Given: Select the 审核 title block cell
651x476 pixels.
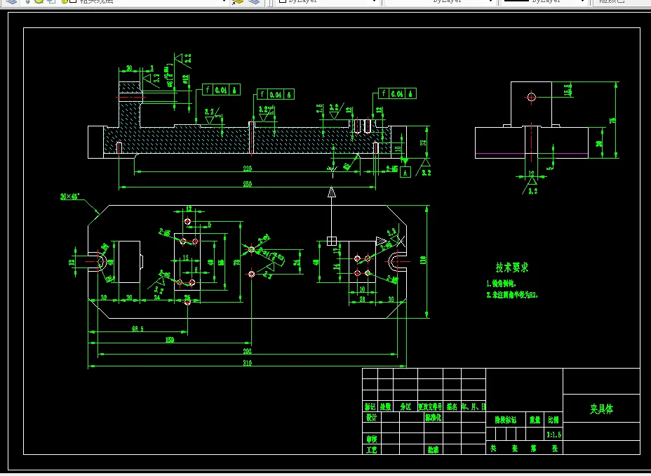Looking at the screenshot, I should [371, 439].
